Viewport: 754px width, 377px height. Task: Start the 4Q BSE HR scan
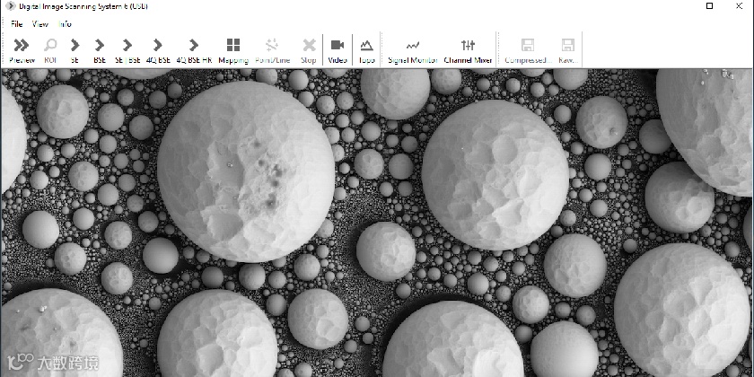194,50
